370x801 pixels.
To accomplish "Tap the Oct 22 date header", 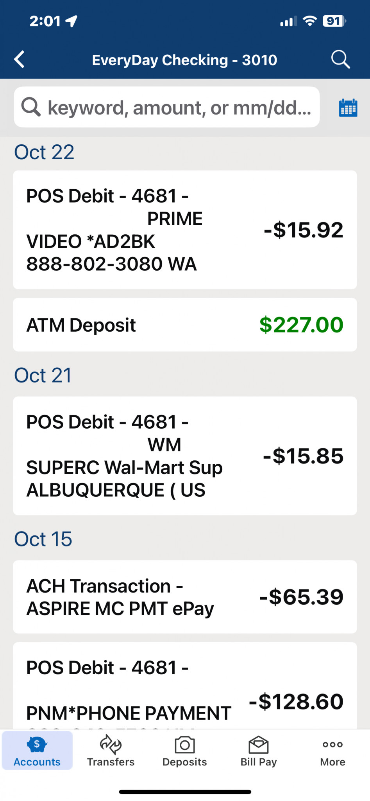I will (44, 152).
